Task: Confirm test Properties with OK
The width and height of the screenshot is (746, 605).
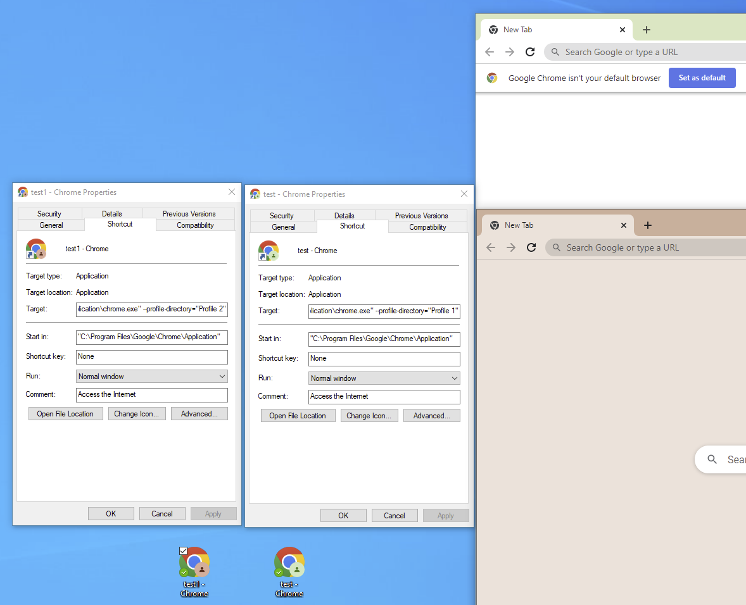Action: pyautogui.click(x=343, y=516)
